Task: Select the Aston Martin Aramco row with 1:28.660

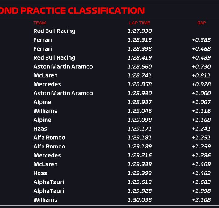Action: [109, 66]
